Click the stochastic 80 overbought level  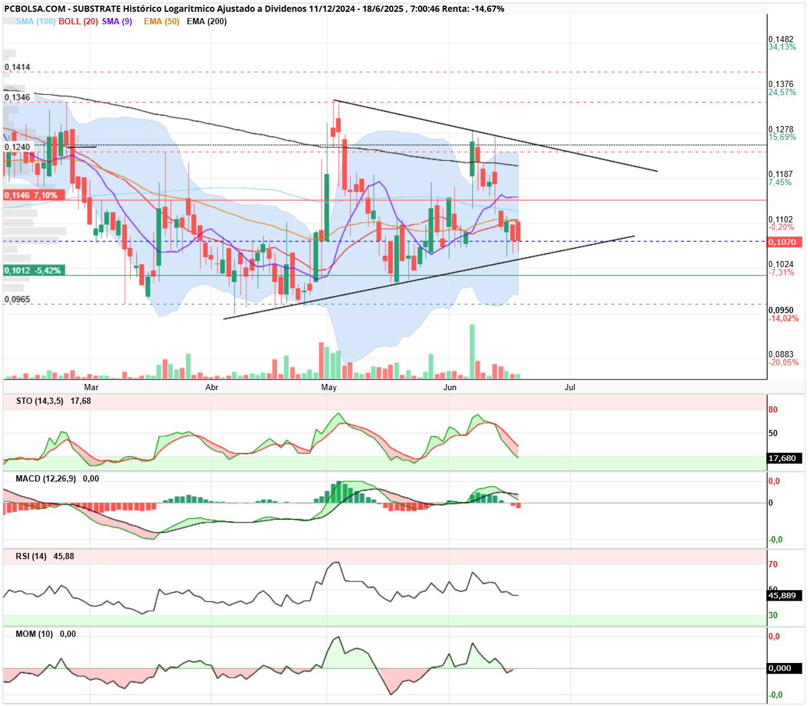click(x=773, y=409)
